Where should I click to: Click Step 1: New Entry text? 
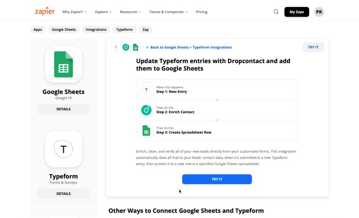click(x=171, y=91)
